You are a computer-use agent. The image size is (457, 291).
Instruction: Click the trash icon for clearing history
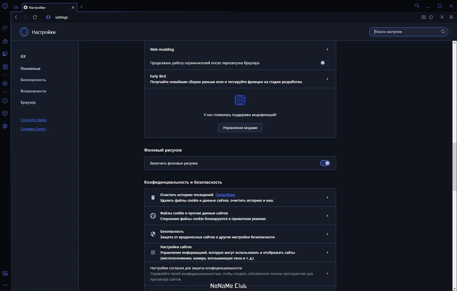click(153, 197)
